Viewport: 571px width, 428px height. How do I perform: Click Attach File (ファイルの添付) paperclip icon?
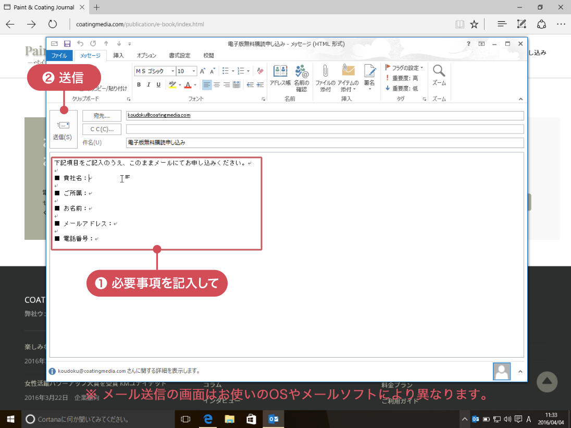point(325,78)
